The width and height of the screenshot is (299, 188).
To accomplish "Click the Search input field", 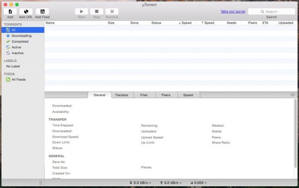I will (272, 12).
